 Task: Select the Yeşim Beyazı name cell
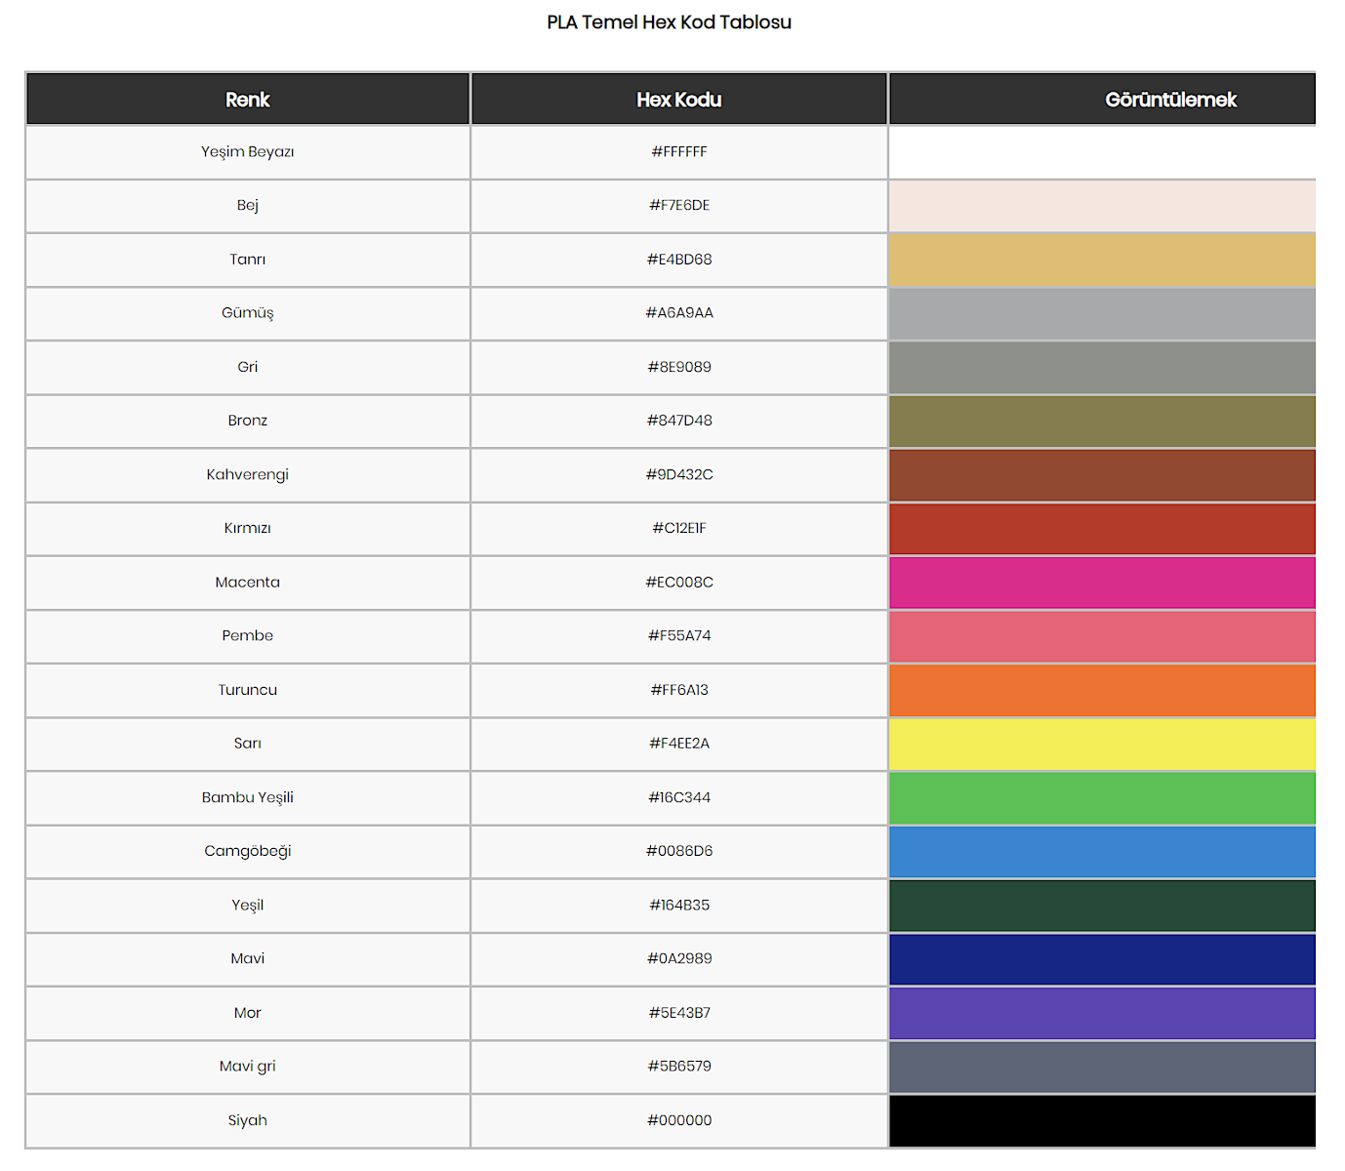click(248, 152)
